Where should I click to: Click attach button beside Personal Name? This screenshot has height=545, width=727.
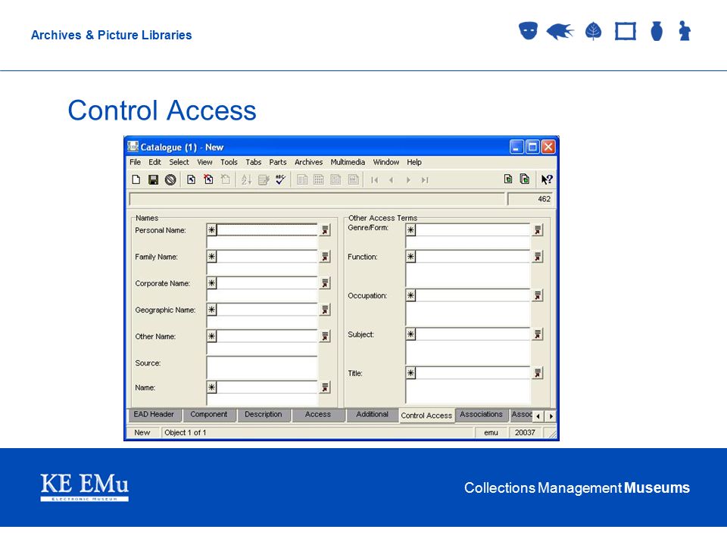coord(326,230)
